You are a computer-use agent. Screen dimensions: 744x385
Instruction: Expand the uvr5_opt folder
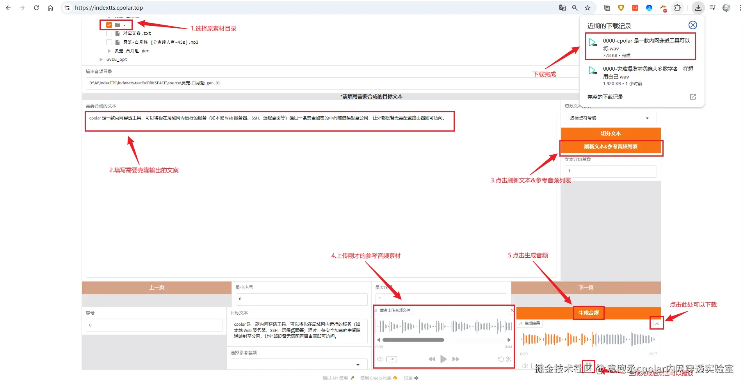tap(101, 59)
